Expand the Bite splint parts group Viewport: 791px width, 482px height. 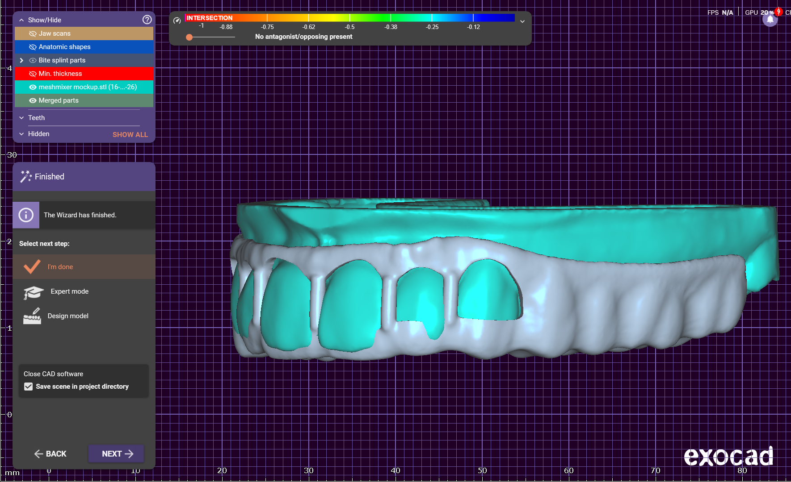point(21,60)
